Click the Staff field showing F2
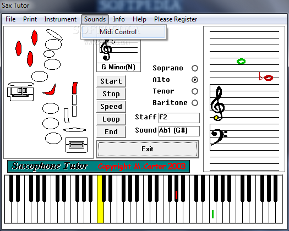 click(179, 118)
